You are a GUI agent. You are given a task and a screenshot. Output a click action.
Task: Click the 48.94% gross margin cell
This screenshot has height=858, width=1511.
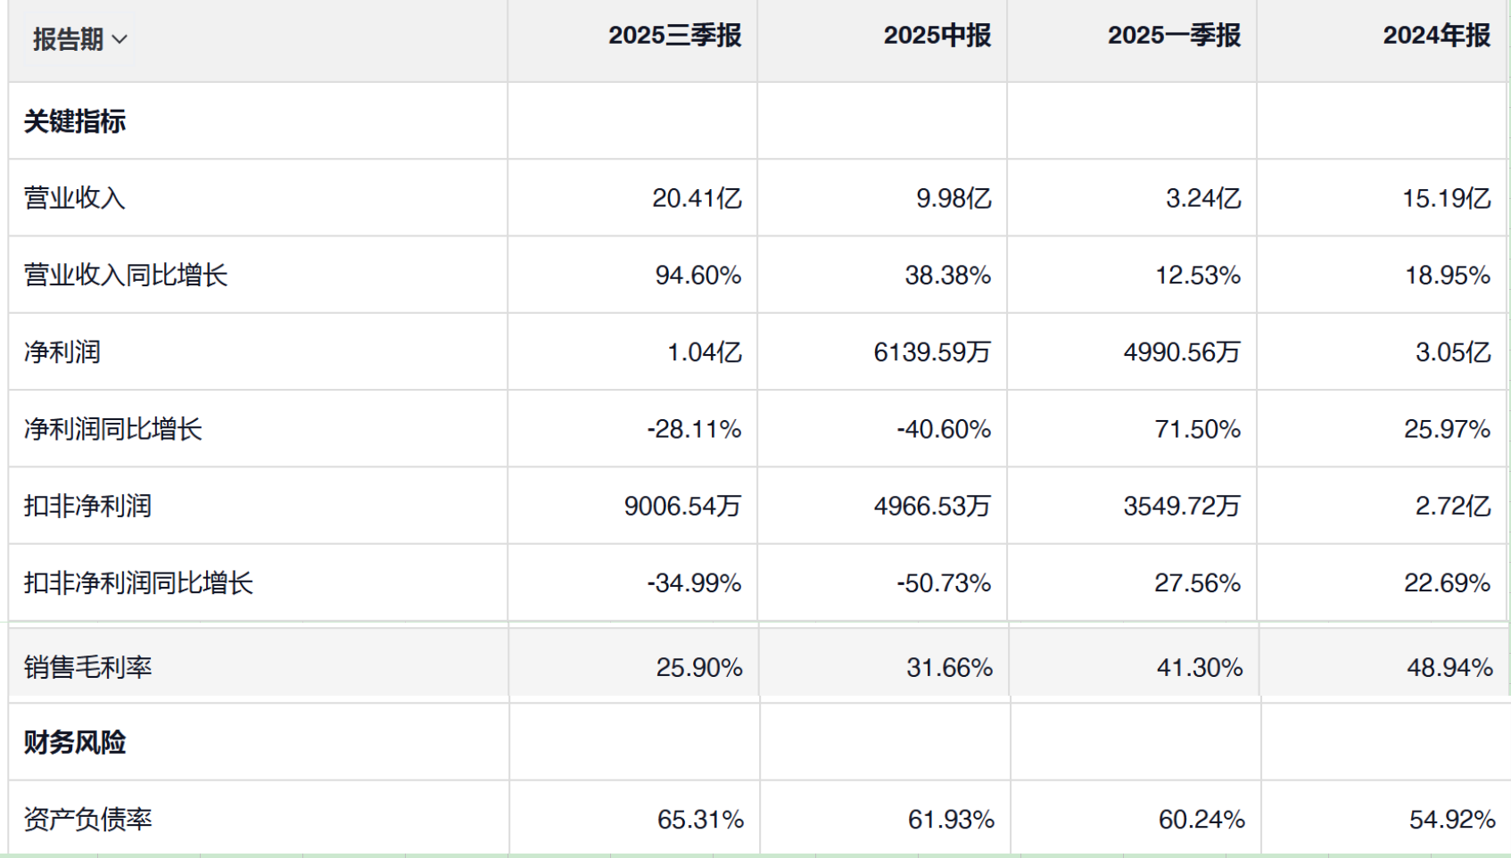pos(1449,667)
